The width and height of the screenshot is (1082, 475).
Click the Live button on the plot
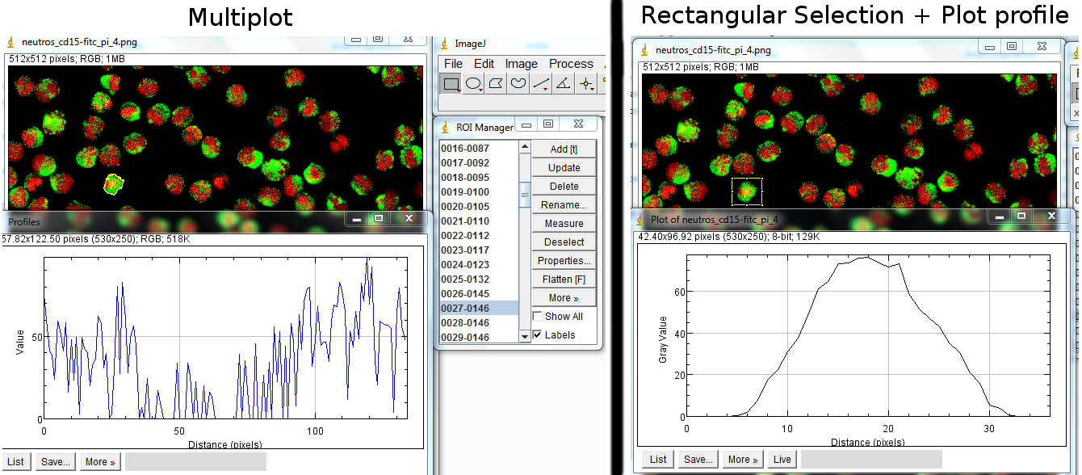pos(781,459)
